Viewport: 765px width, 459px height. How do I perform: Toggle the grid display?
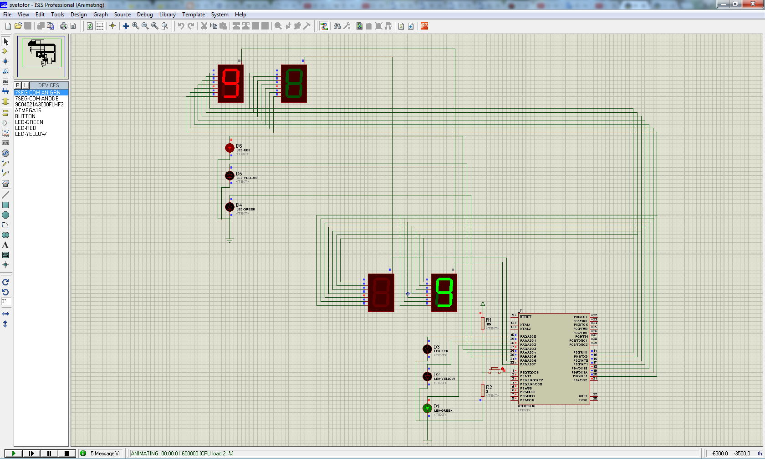point(100,26)
